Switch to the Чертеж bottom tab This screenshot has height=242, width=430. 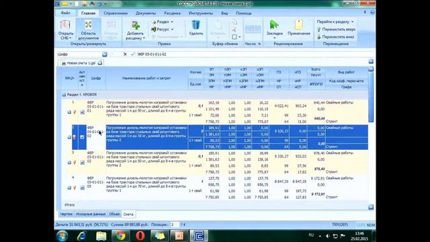[x=66, y=214]
